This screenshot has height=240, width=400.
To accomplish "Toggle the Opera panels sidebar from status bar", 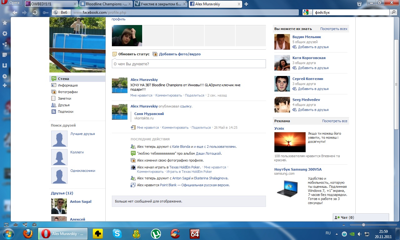I will [x=6, y=225].
